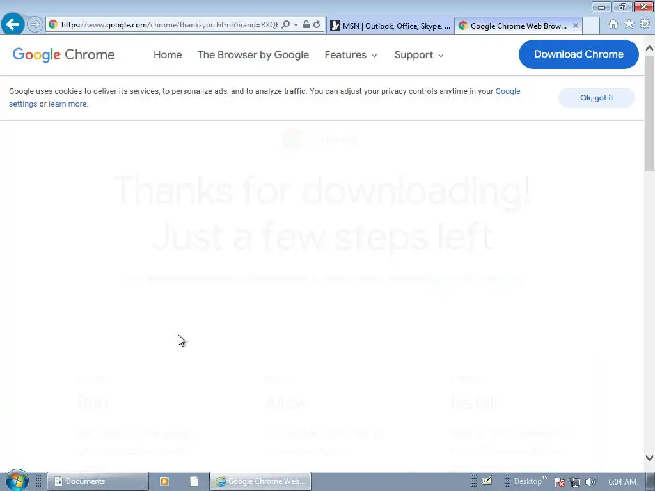Click the blank document taskbar icon

pyautogui.click(x=194, y=481)
